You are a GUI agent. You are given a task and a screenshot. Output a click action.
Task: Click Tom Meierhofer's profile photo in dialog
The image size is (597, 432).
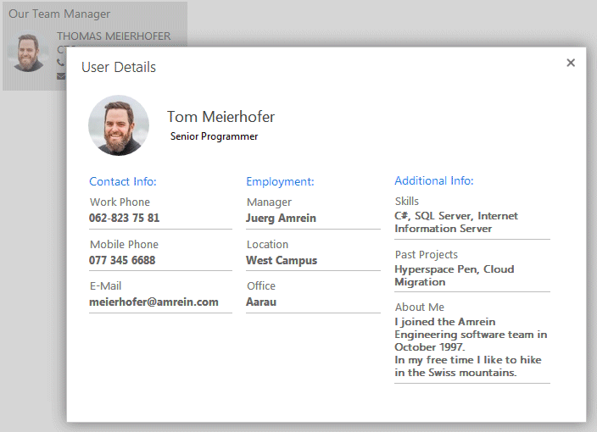click(119, 125)
